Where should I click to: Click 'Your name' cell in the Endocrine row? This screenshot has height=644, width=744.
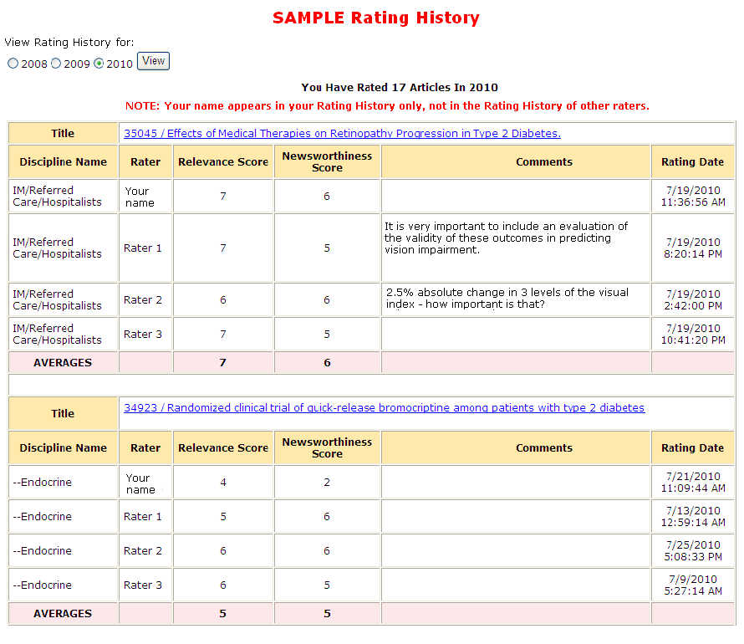coord(140,483)
